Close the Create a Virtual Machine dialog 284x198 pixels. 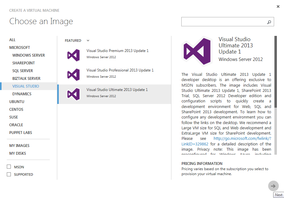pyautogui.click(x=278, y=6)
